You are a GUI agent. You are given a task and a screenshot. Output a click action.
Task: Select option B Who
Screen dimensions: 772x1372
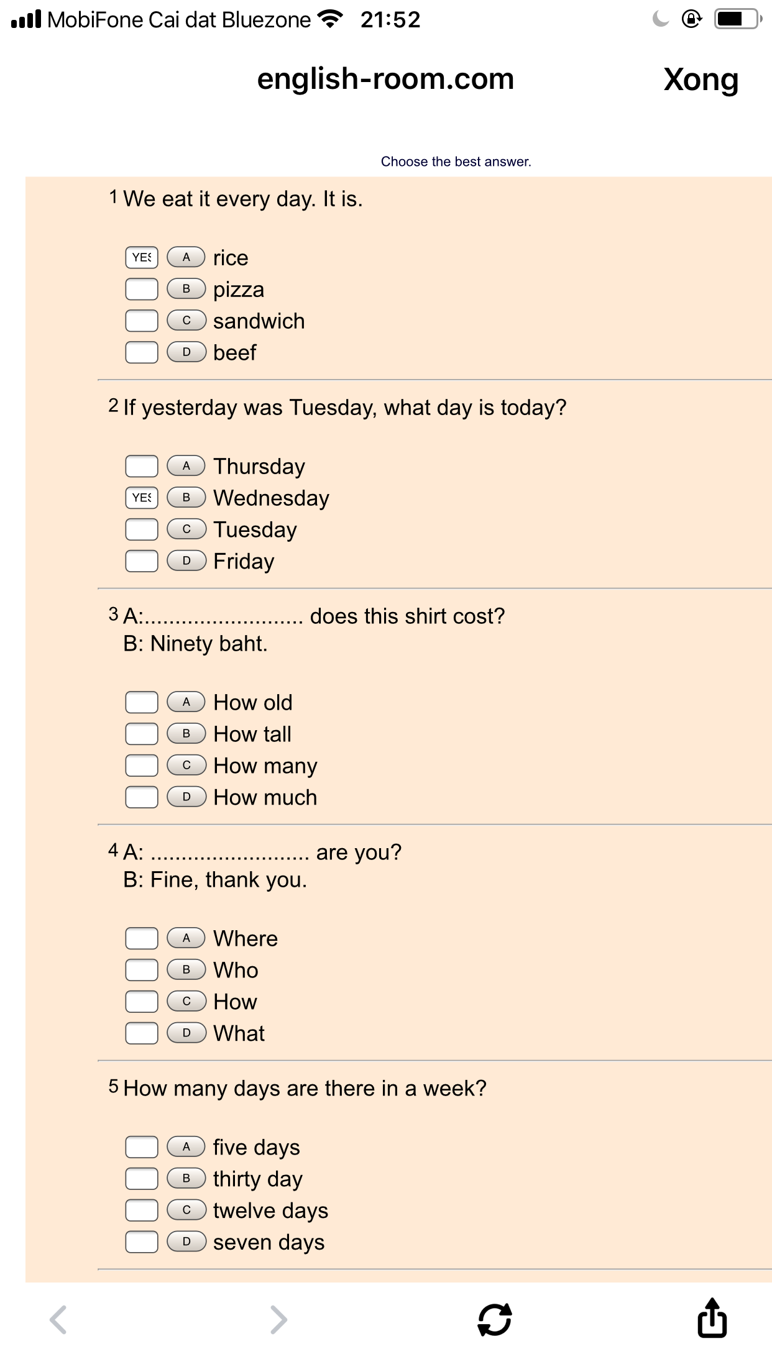tap(186, 970)
